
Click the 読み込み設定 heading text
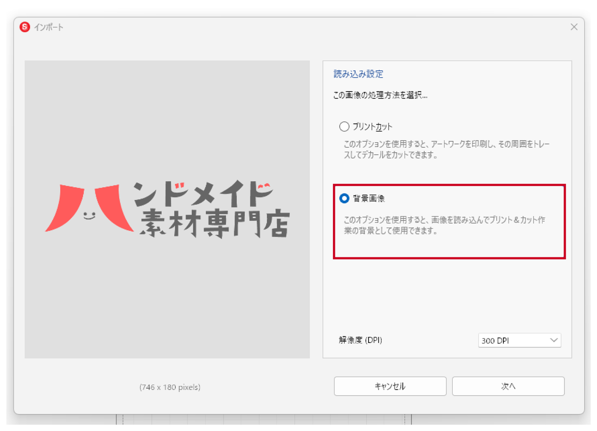(x=358, y=74)
